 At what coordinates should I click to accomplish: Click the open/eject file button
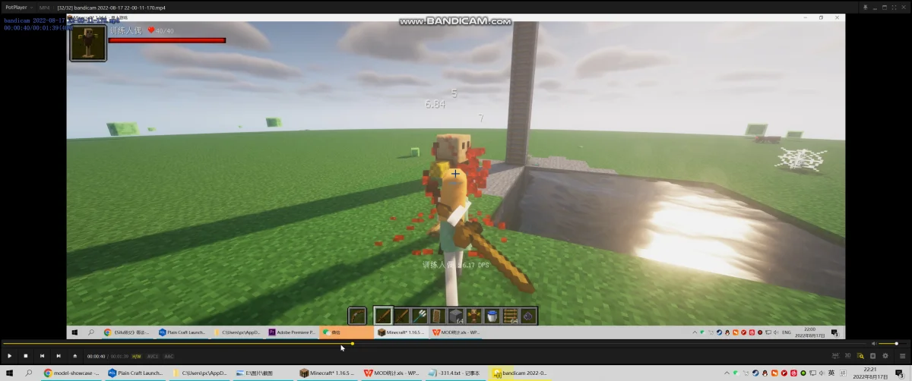point(74,356)
